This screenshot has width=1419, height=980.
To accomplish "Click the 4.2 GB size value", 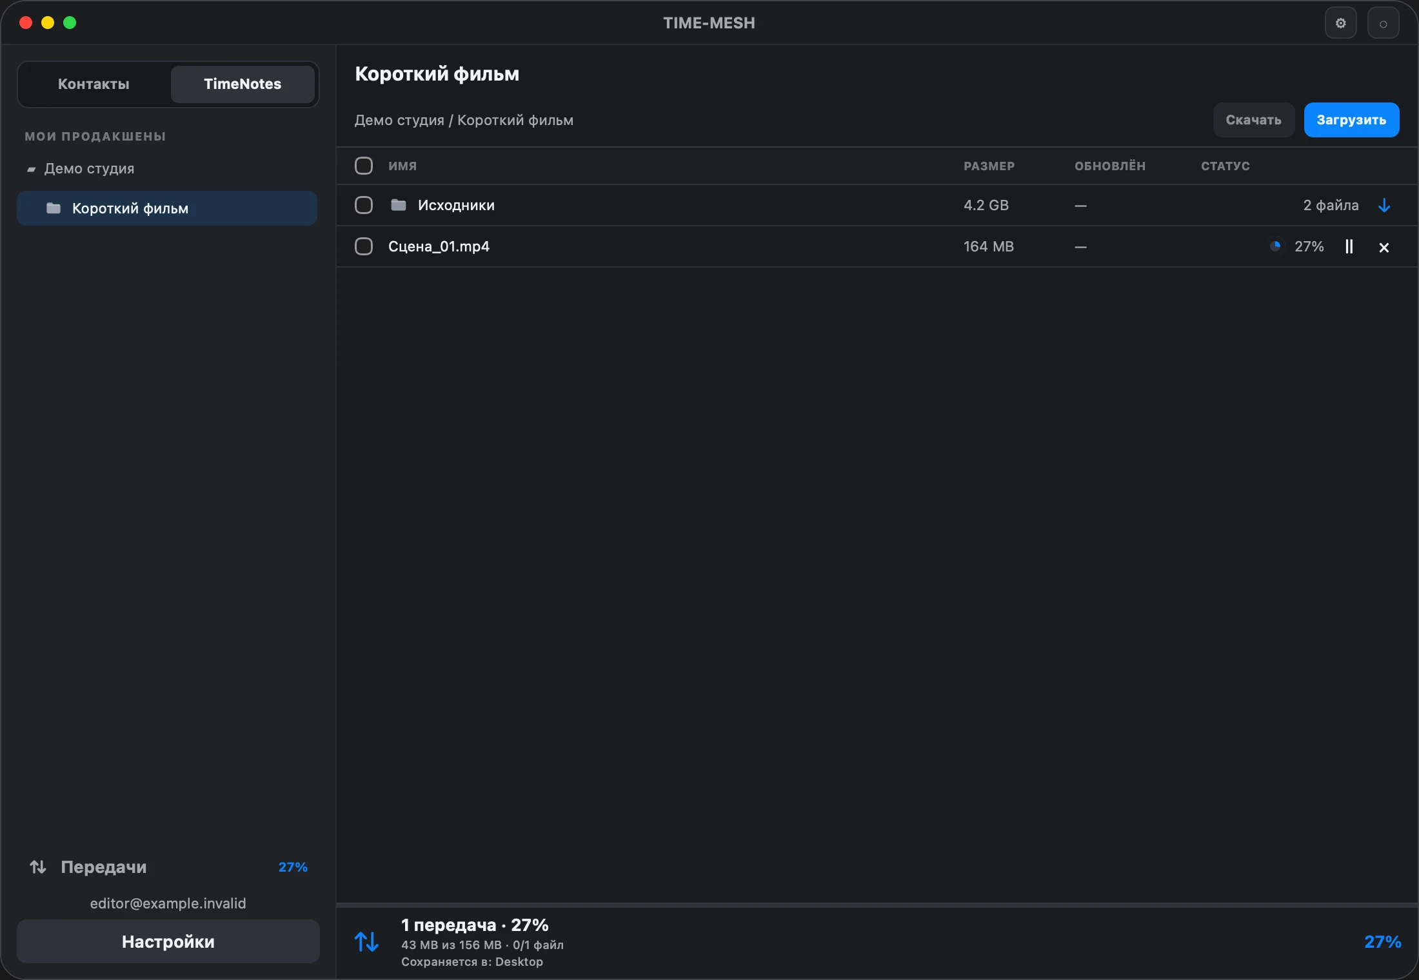I will click(x=986, y=206).
